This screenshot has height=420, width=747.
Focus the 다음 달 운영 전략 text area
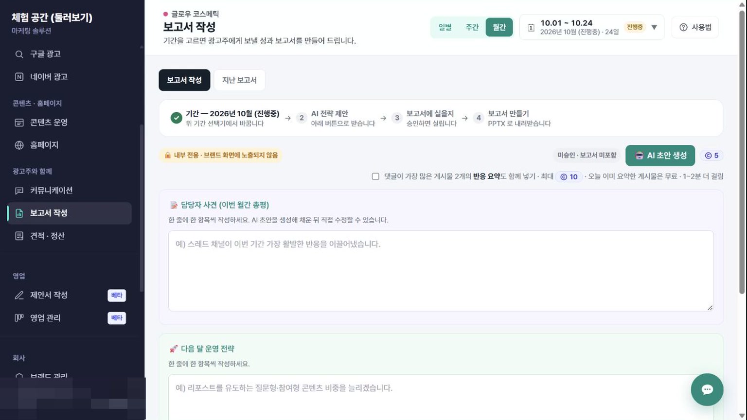pos(441,397)
